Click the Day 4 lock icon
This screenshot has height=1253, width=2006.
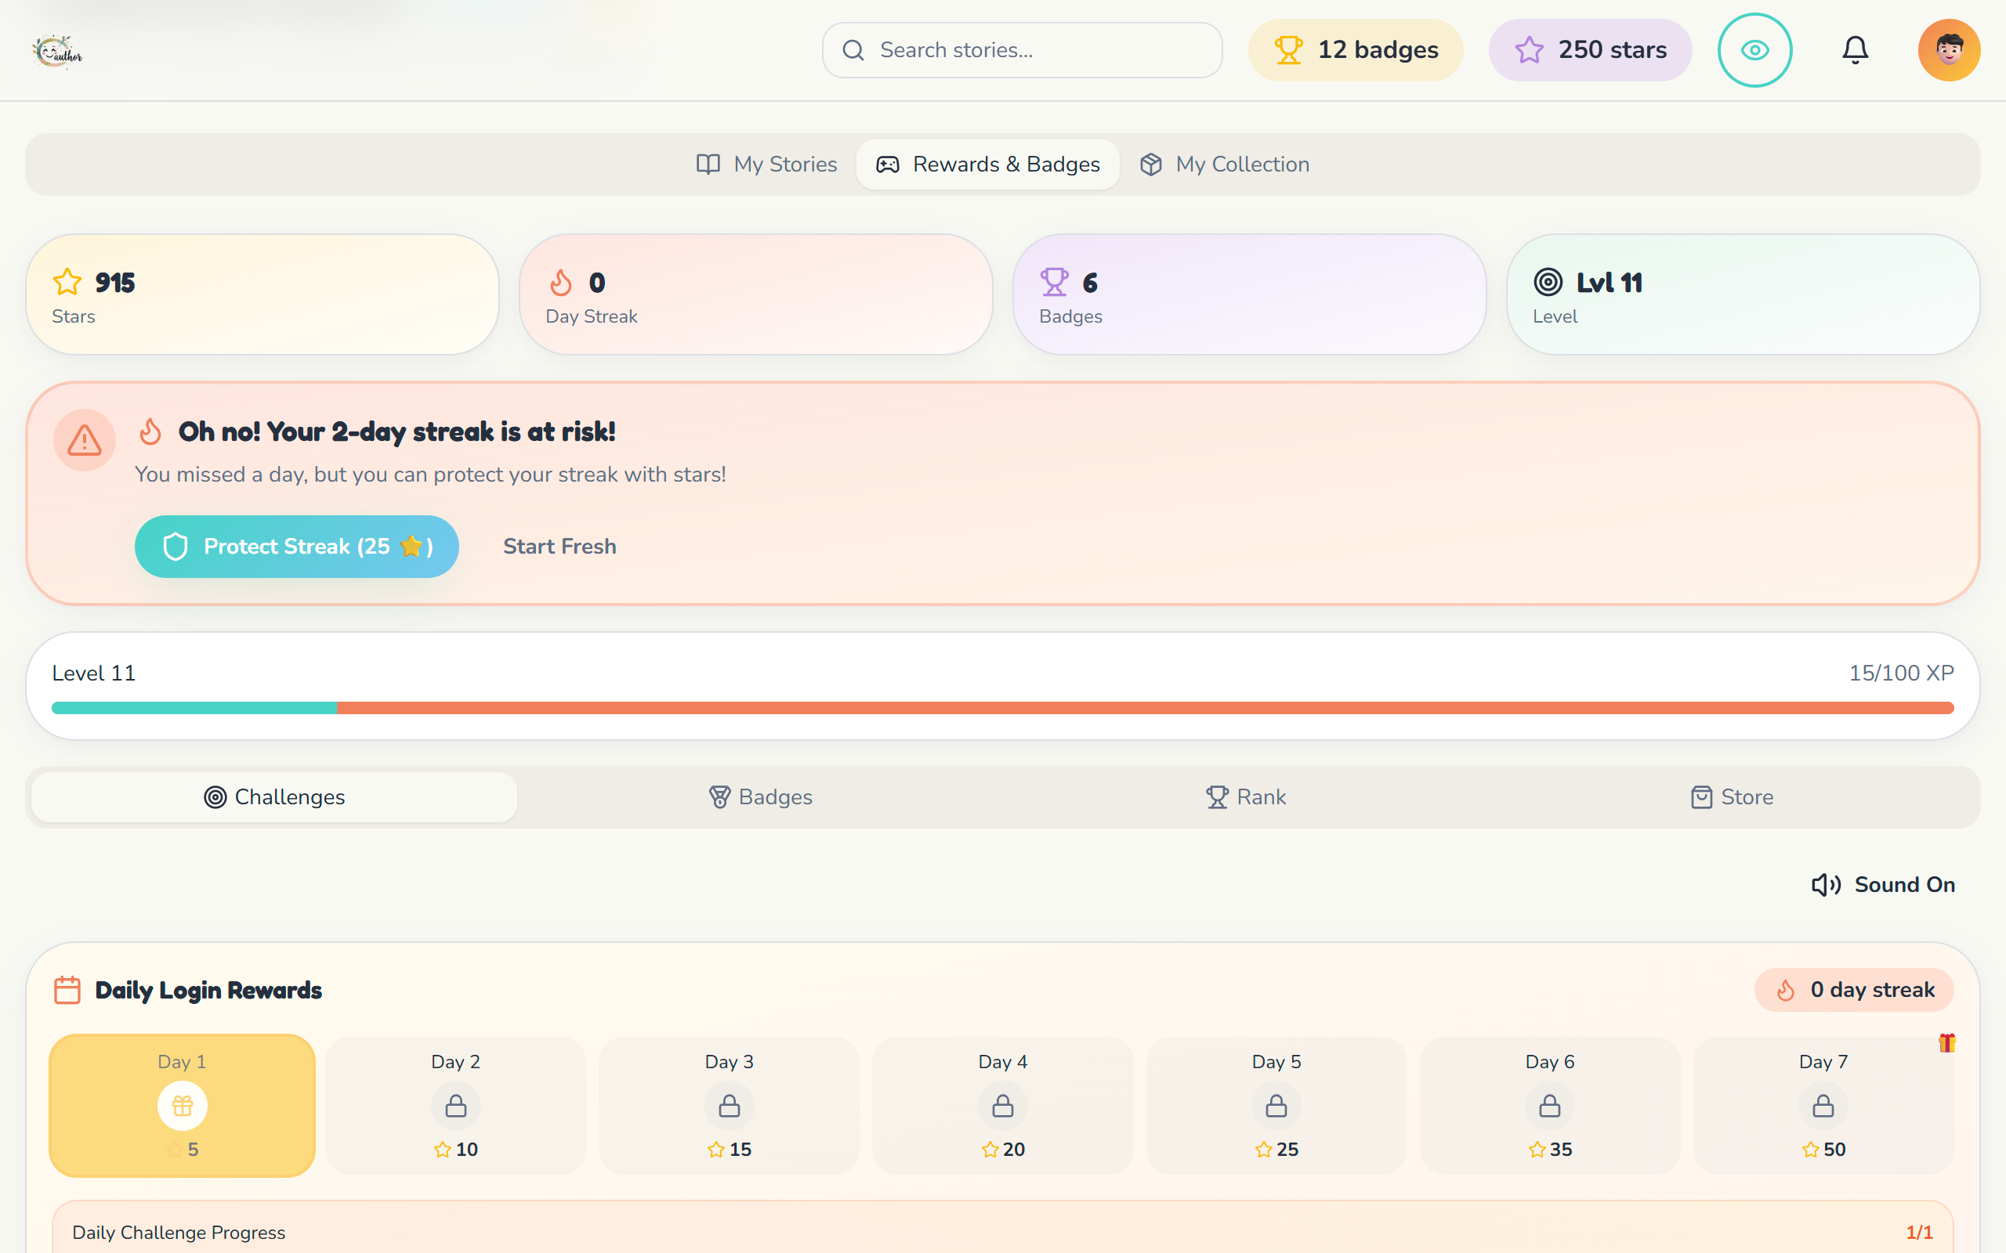[1003, 1107]
